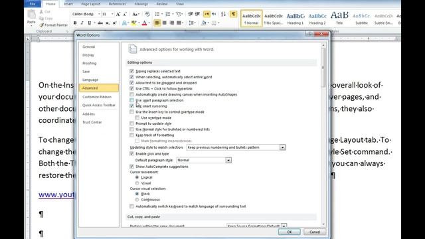Screen dimensions: 425x239
Task: Enable Use smart paragraph selection checkbox
Action: [x=131, y=100]
